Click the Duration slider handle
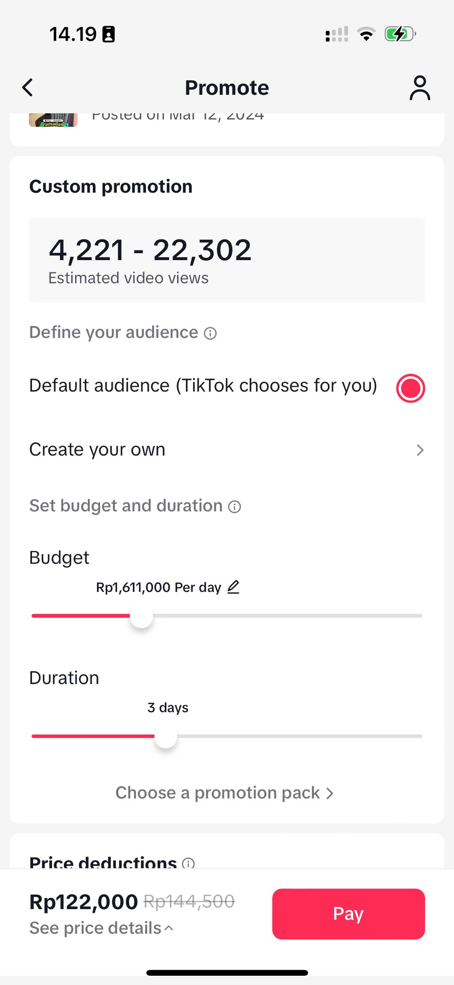Viewport: 454px width, 985px height. [166, 736]
